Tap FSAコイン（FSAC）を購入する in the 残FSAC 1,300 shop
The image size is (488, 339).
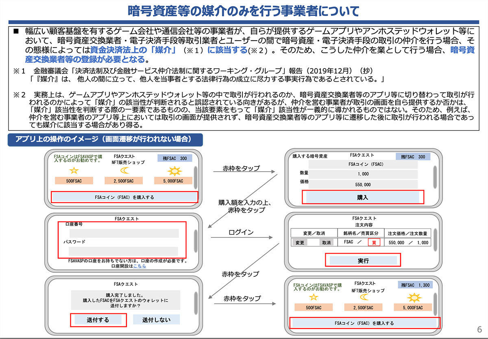point(364,323)
